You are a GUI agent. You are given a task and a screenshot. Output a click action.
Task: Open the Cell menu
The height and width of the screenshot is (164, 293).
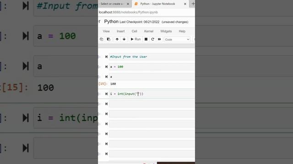coord(134,31)
